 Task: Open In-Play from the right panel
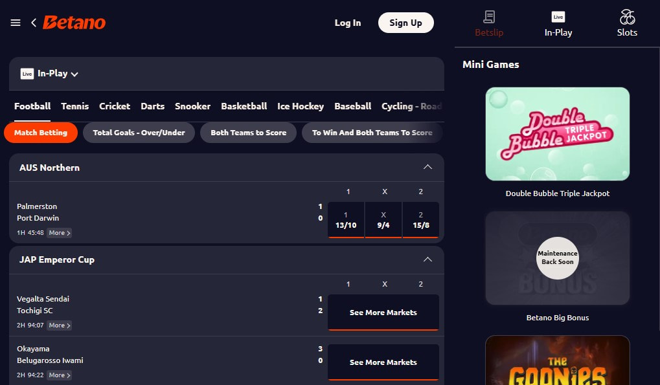558,24
